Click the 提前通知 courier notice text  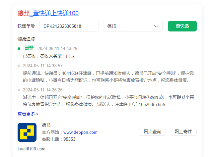[108, 77]
